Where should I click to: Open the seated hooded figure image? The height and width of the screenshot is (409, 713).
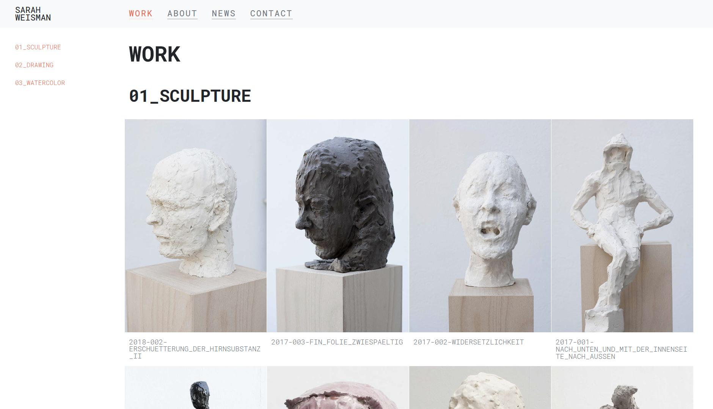click(622, 226)
